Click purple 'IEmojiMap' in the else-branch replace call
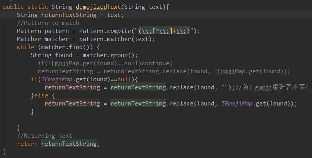The image size is (312, 158). click(x=237, y=104)
